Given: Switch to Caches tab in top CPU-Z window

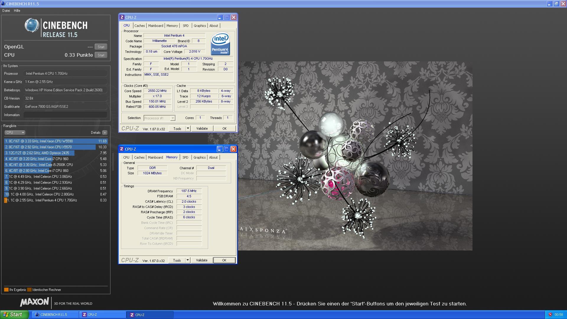Looking at the screenshot, I should click(x=140, y=26).
